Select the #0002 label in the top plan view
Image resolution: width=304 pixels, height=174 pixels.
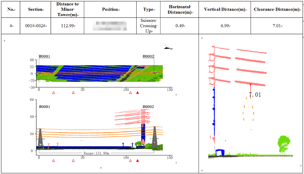(148, 56)
